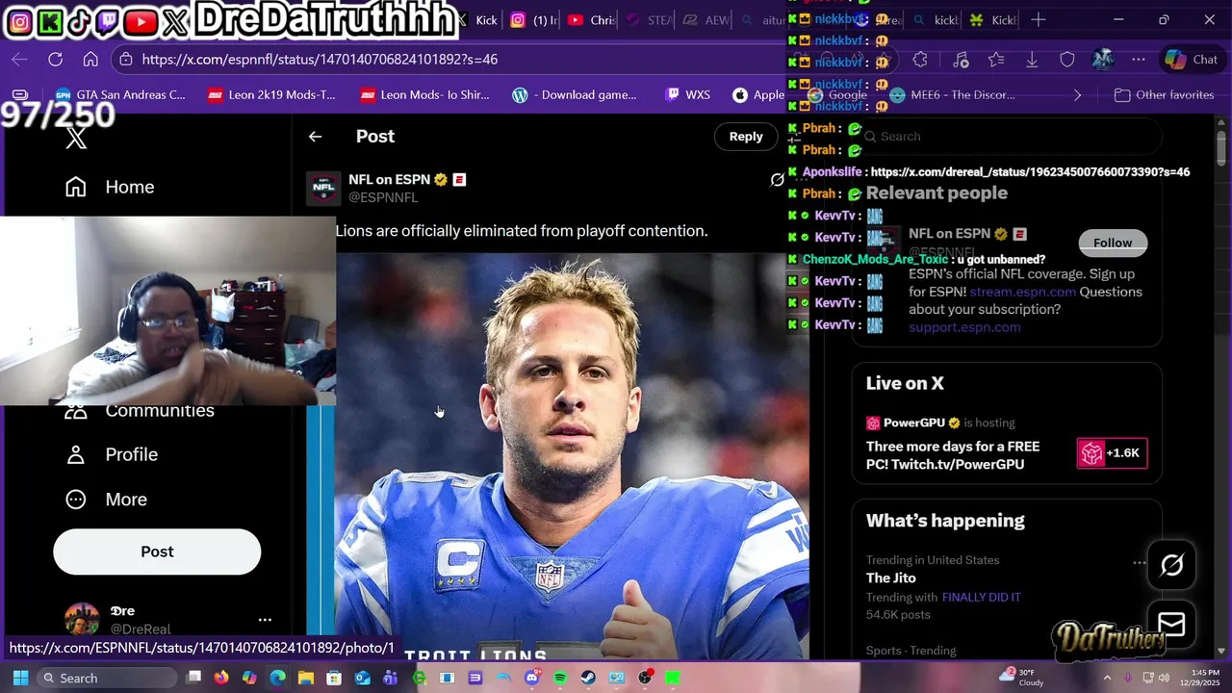Open the MEE6 - The Discor... bookmark
1232x693 pixels.
[x=953, y=94]
